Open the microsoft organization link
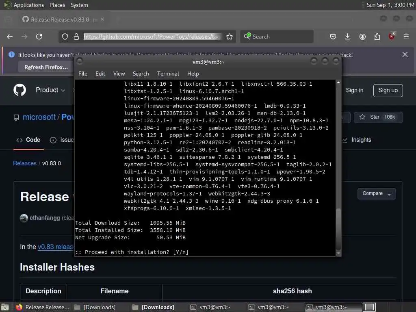Screen dimensions: 416x312 39,117
